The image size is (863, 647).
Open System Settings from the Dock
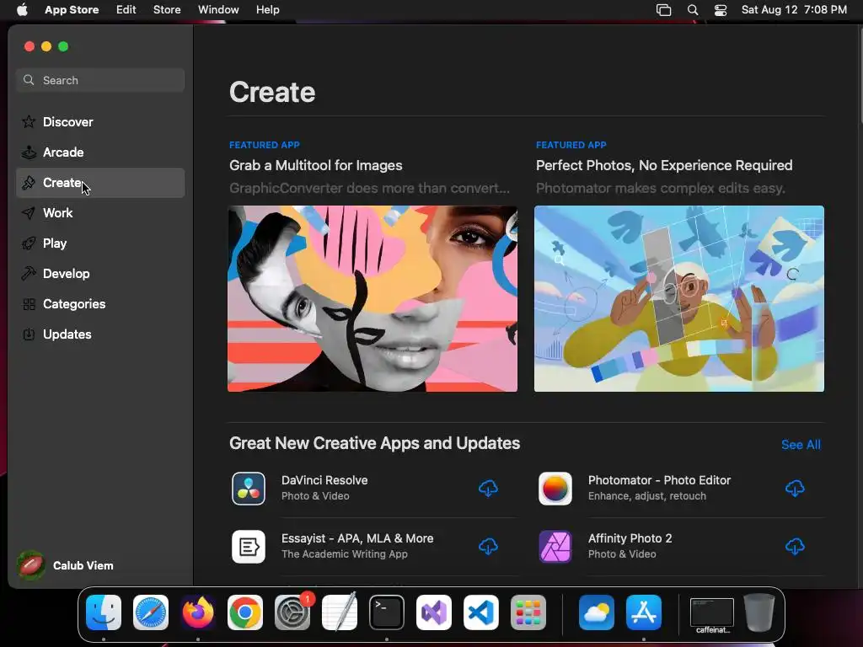coord(292,612)
